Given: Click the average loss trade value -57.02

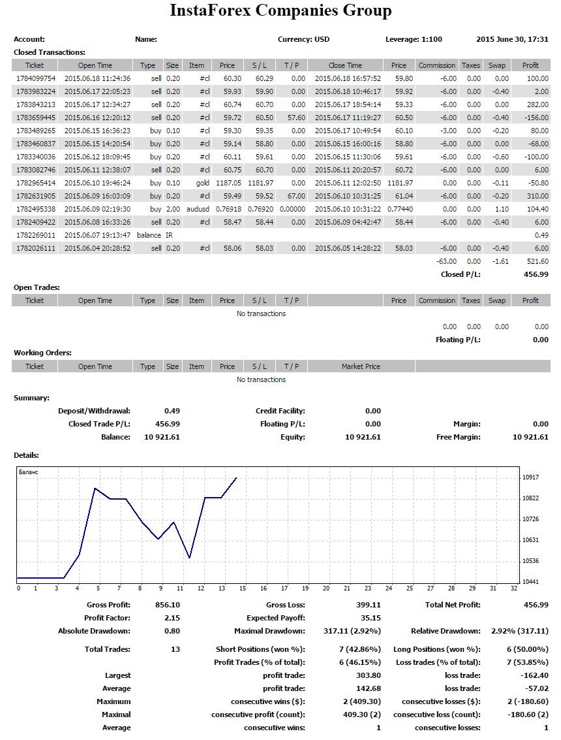Looking at the screenshot, I should pyautogui.click(x=537, y=688).
